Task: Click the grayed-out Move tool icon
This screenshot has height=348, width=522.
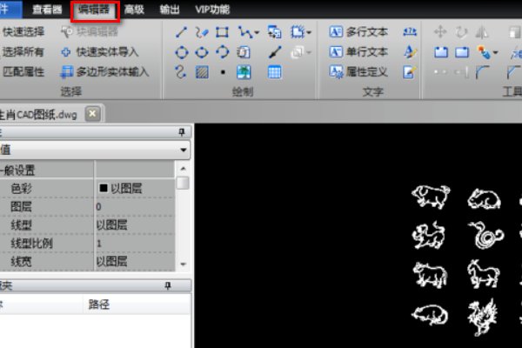Action: point(440,32)
